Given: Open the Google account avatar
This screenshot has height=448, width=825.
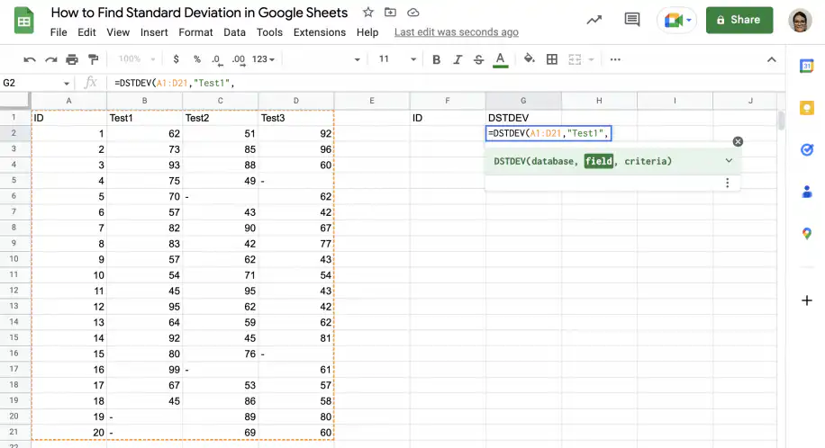Looking at the screenshot, I should coord(800,21).
